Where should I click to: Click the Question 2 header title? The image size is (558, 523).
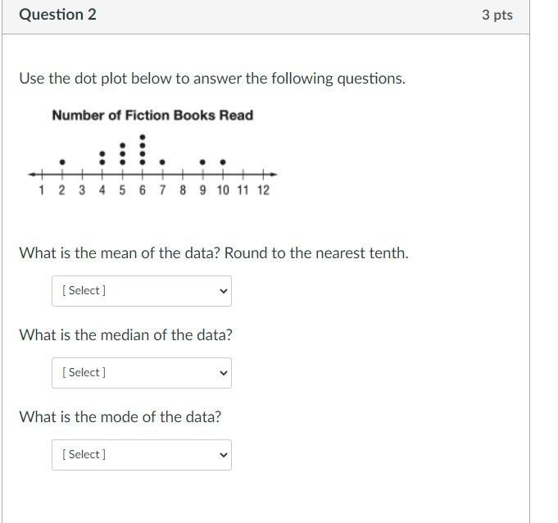57,15
